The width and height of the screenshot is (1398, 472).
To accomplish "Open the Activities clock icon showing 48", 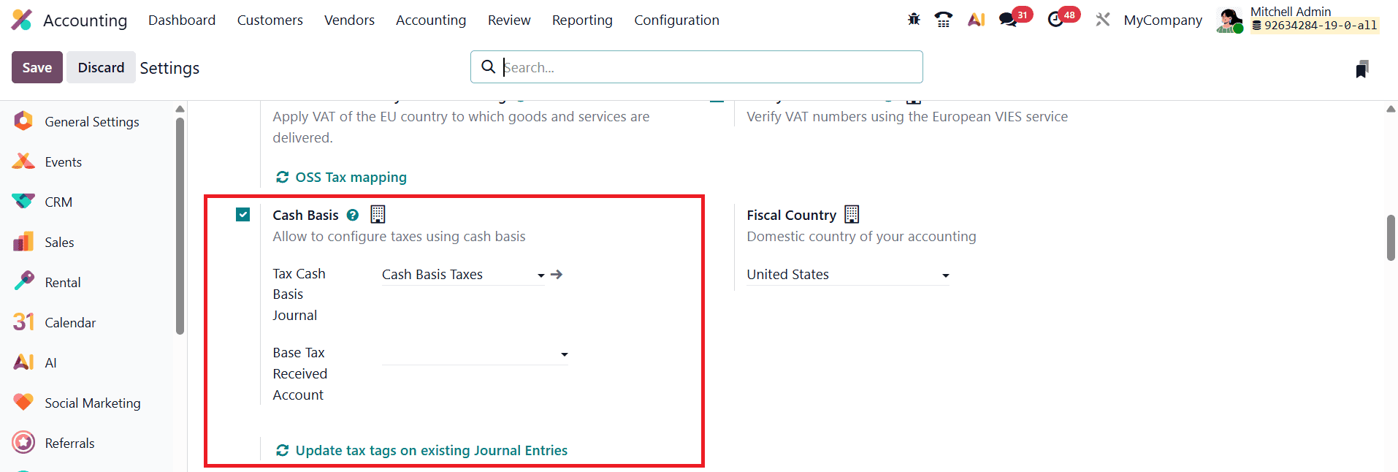I will click(x=1058, y=20).
